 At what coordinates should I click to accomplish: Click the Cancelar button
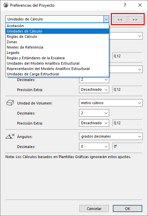pos(94,209)
